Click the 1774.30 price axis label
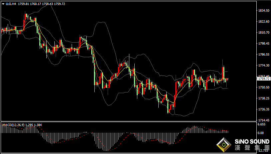Image resolution: width=271 pixels, height=154 pixels. pyautogui.click(x=264, y=66)
